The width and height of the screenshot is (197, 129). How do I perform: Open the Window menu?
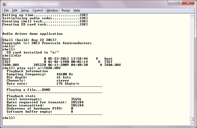click(52, 10)
